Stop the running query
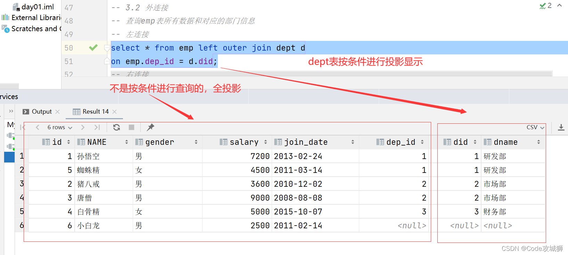The width and height of the screenshot is (568, 255). point(131,127)
